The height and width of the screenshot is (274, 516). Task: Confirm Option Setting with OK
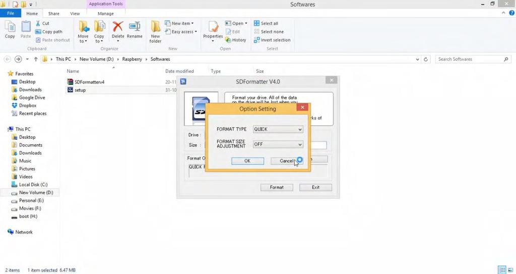coord(247,161)
